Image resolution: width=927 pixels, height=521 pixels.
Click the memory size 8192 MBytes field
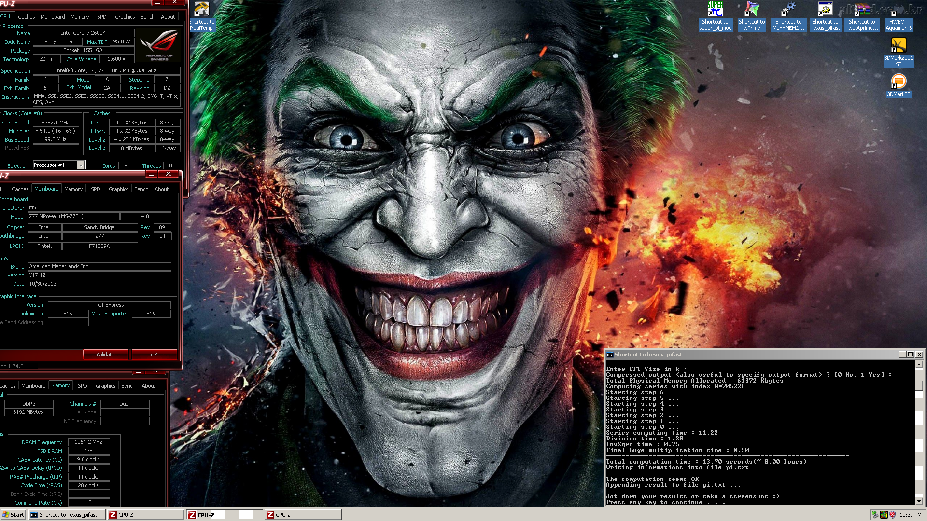point(28,412)
